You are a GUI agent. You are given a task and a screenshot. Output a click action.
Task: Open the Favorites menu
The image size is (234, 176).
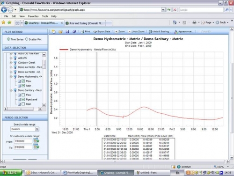(33, 16)
